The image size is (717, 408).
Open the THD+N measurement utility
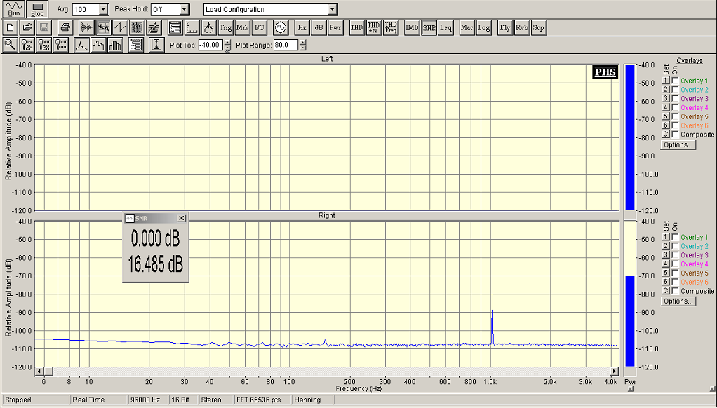pos(374,27)
